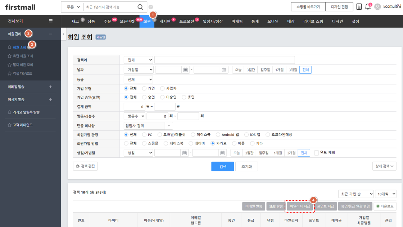Click the 초기화 reset button
Screen dimensions: 403x227
(x=246, y=166)
